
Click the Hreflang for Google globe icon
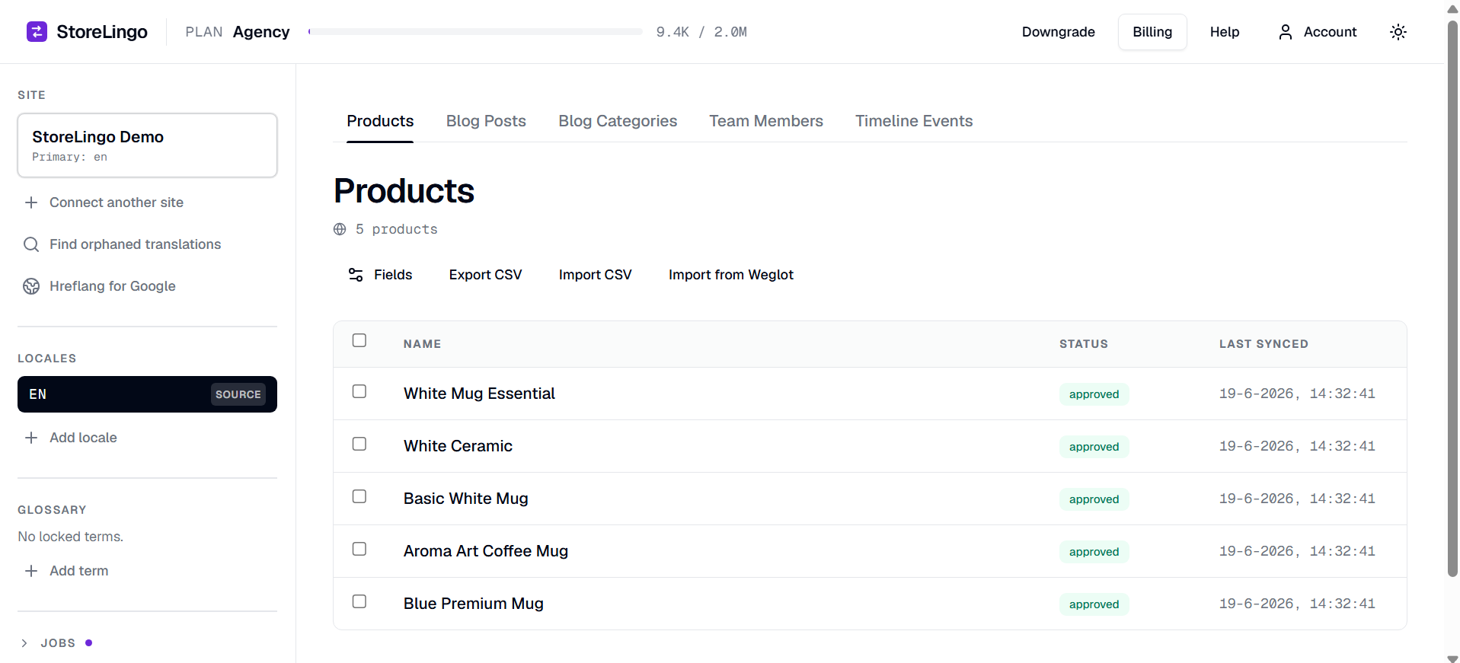click(31, 286)
